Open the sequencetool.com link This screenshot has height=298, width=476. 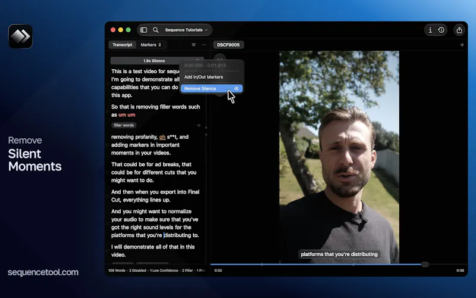pyautogui.click(x=43, y=272)
